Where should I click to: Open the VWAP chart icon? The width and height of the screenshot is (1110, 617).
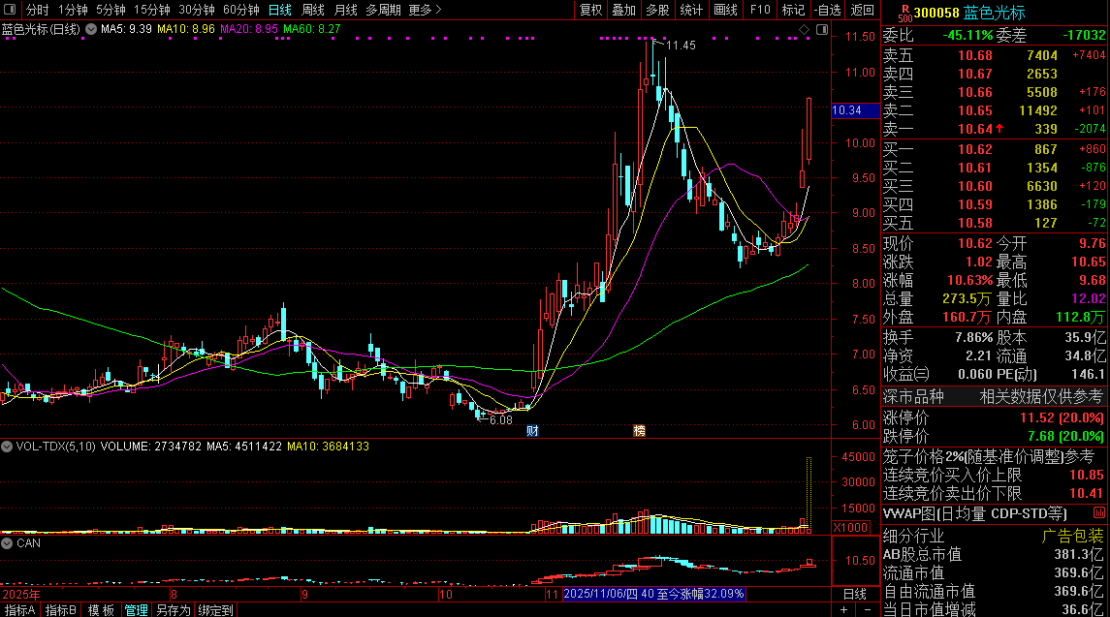1099,513
